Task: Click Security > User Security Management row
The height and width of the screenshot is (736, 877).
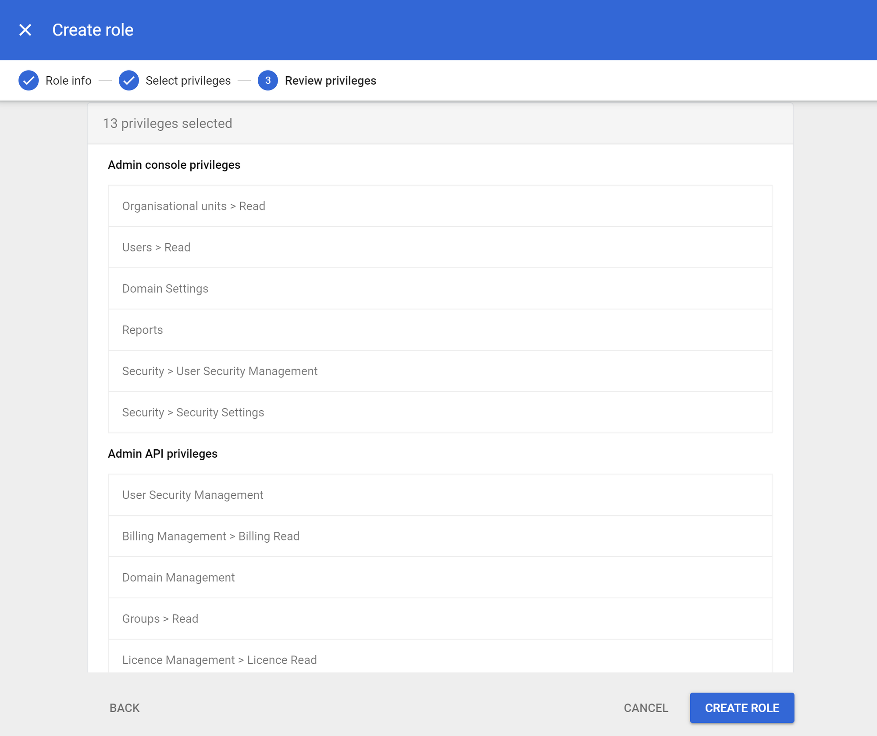Action: click(439, 371)
